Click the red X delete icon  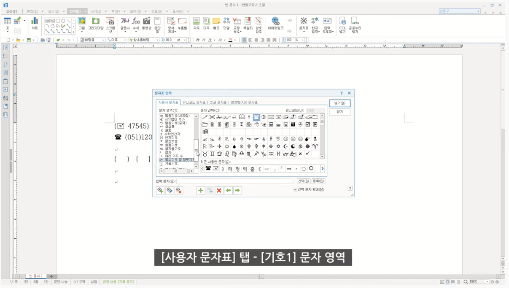point(219,191)
